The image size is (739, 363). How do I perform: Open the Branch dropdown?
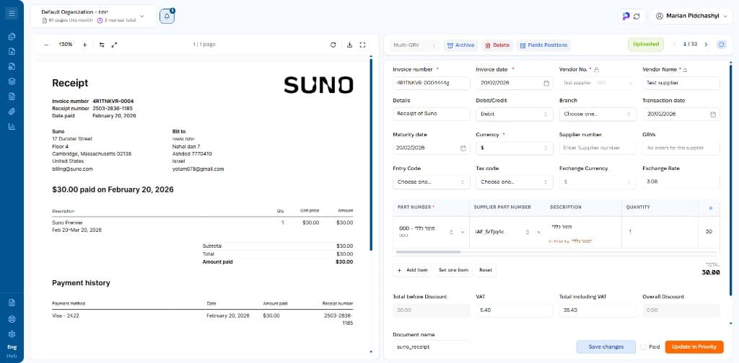click(x=598, y=114)
